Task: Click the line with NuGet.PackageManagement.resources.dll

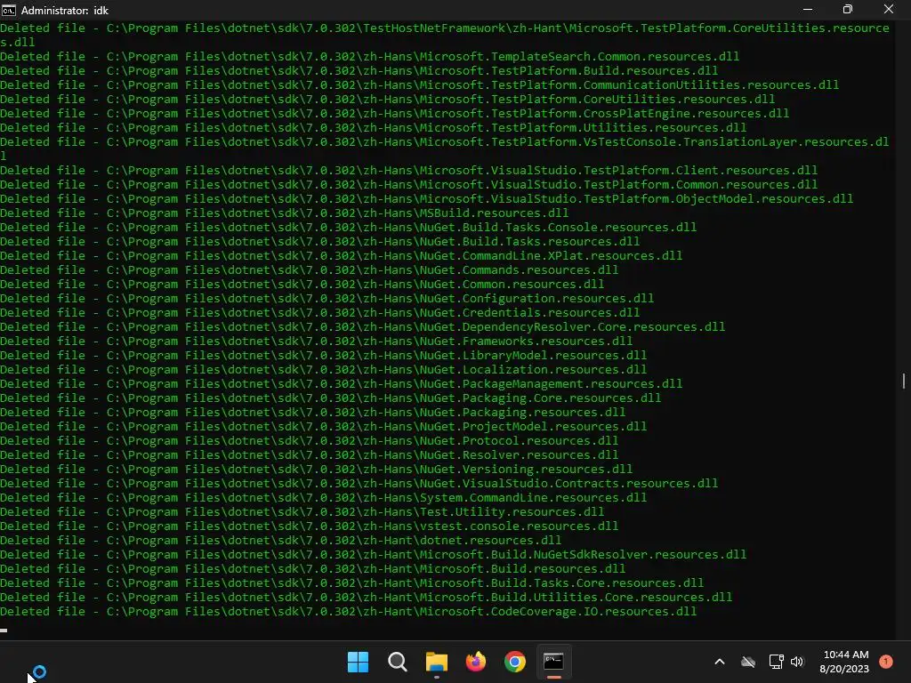Action: [x=341, y=384]
